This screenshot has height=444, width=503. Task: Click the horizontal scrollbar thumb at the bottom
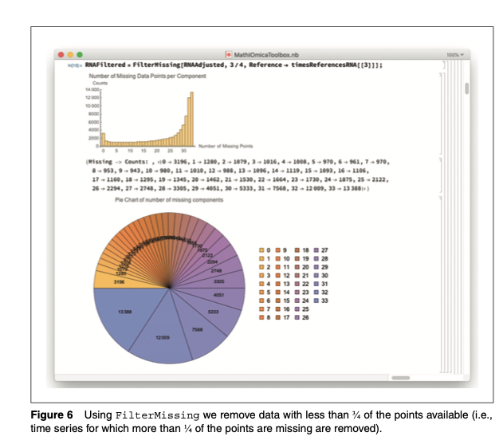[x=401, y=378]
